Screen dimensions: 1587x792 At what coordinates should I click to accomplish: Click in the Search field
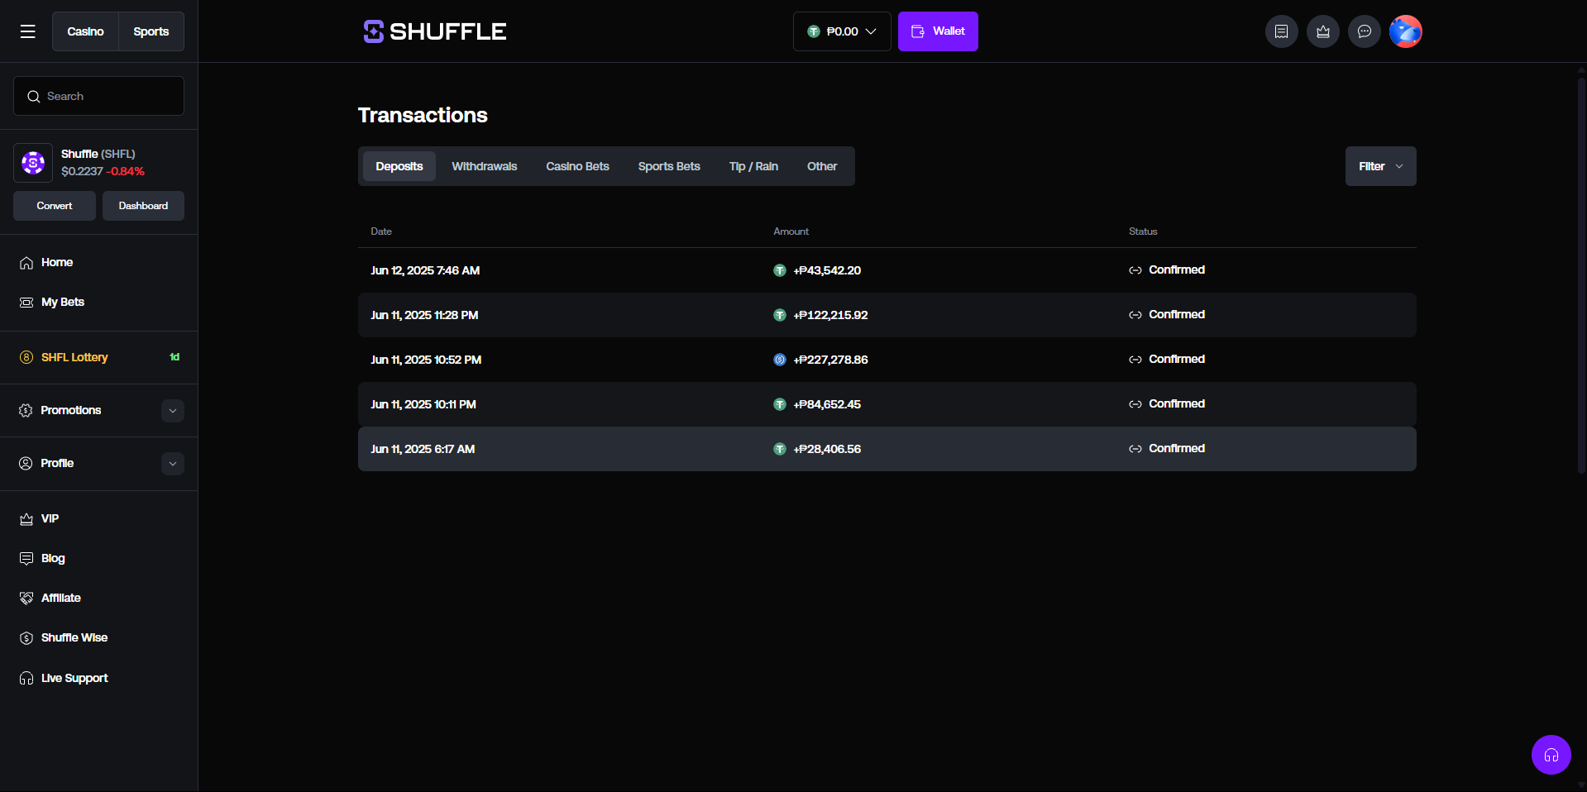(98, 96)
